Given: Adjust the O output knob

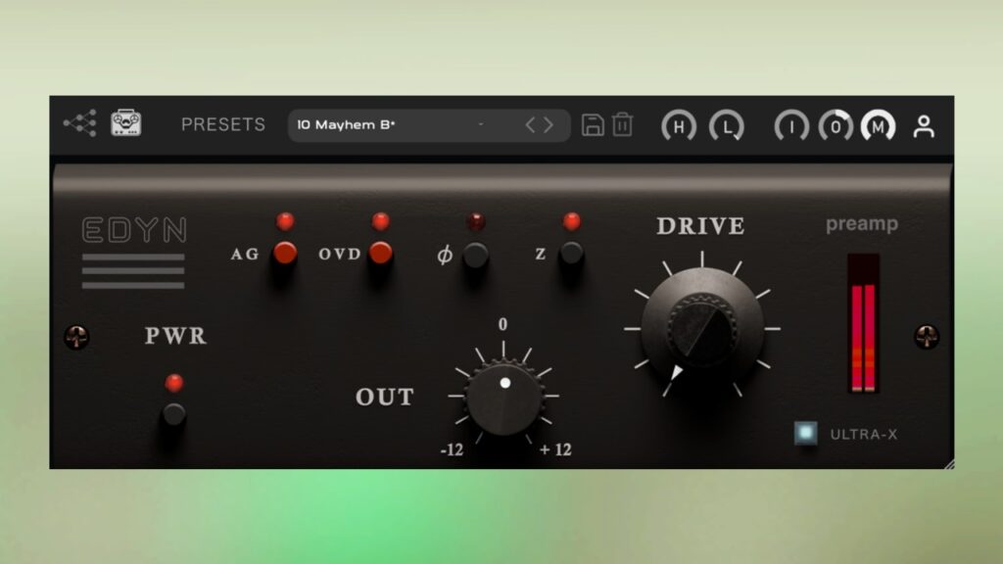Looking at the screenshot, I should (x=836, y=126).
